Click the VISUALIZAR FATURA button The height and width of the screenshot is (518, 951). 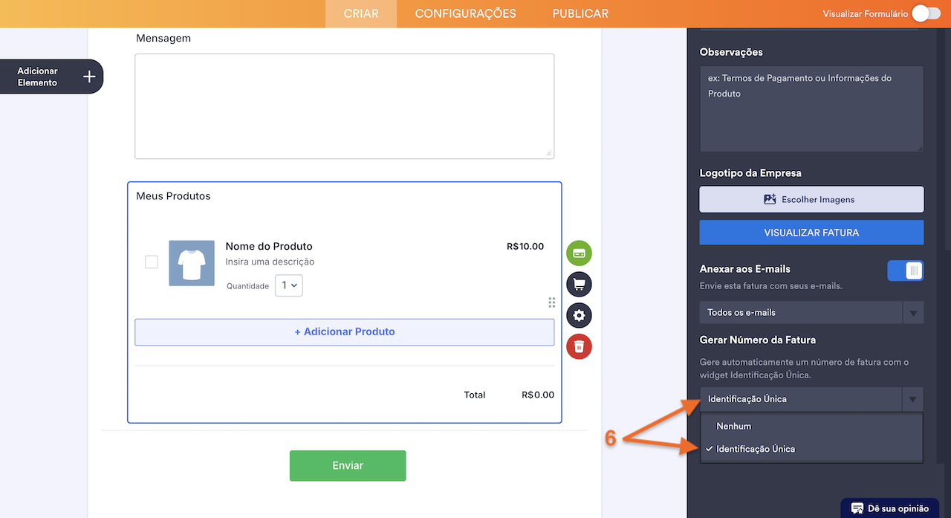click(x=811, y=233)
